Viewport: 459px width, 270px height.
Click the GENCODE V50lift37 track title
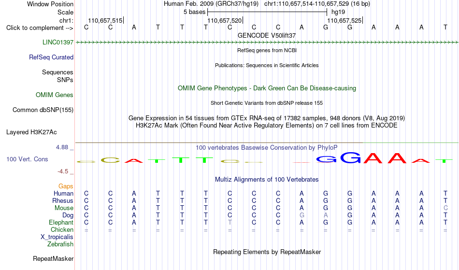pyautogui.click(x=267, y=35)
